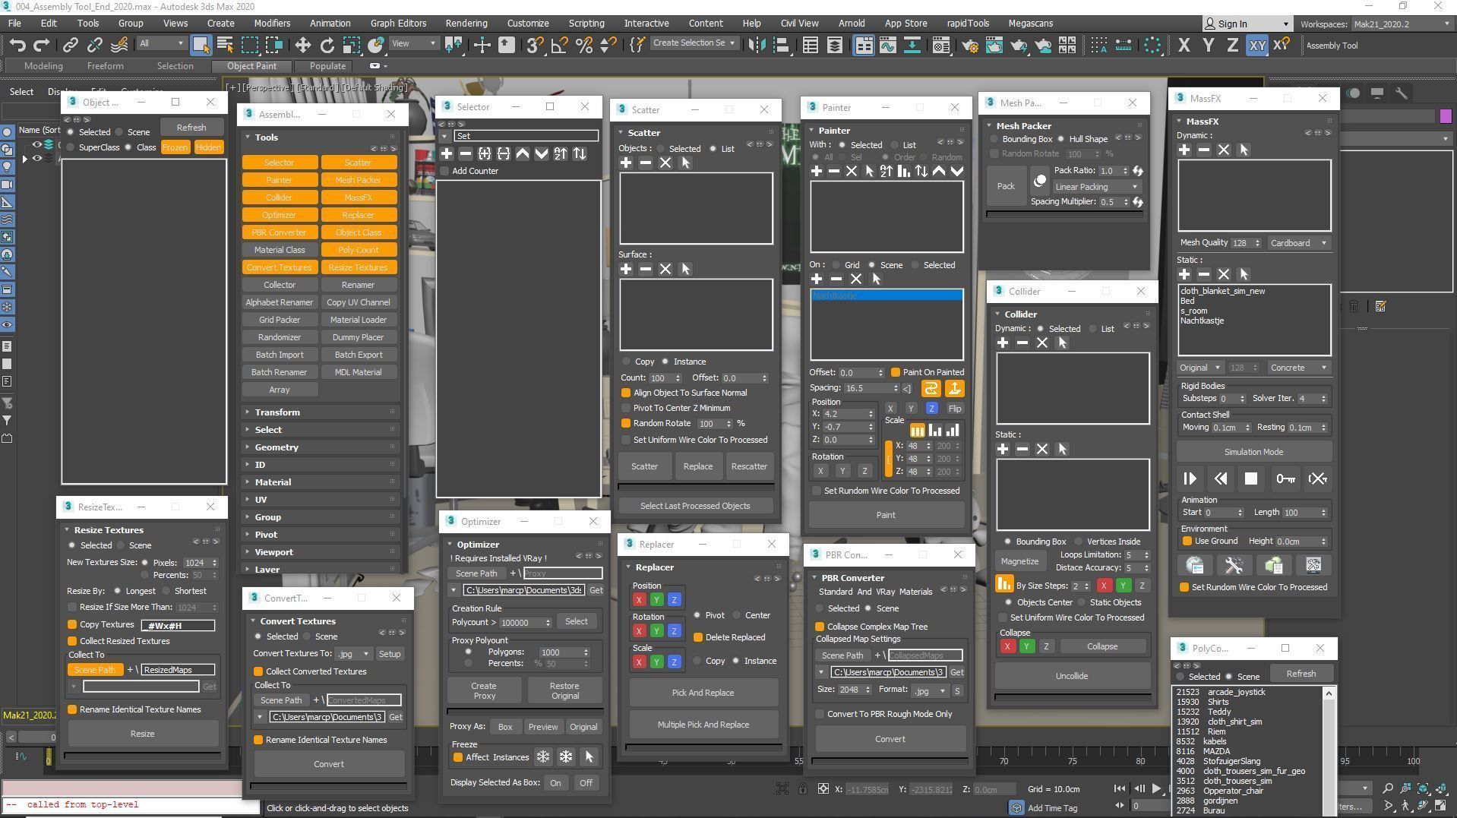Click red X position button in Replacer
Viewport: 1457px width, 818px height.
pyautogui.click(x=639, y=600)
